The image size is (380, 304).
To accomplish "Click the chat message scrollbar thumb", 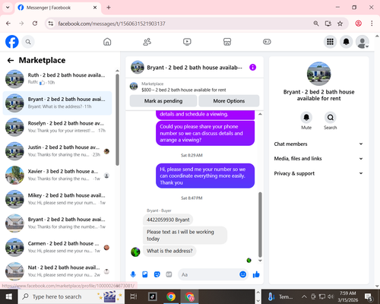I will (260, 224).
